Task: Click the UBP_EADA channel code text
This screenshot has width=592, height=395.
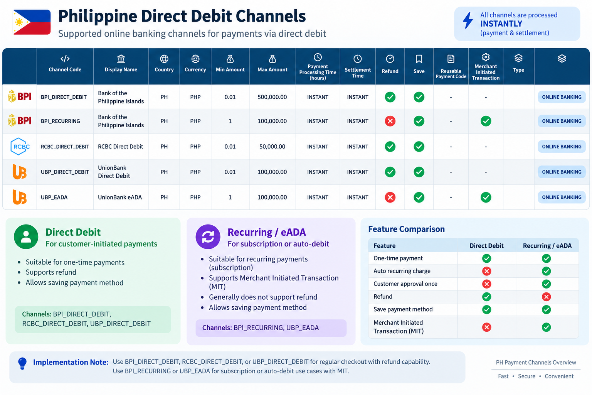Action: tap(54, 197)
